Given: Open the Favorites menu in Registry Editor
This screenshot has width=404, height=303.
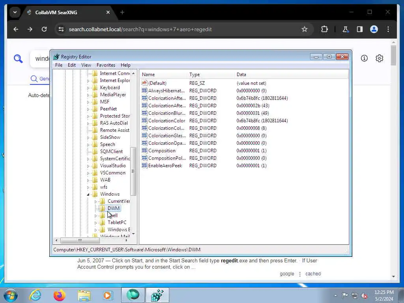Looking at the screenshot, I should (x=106, y=65).
